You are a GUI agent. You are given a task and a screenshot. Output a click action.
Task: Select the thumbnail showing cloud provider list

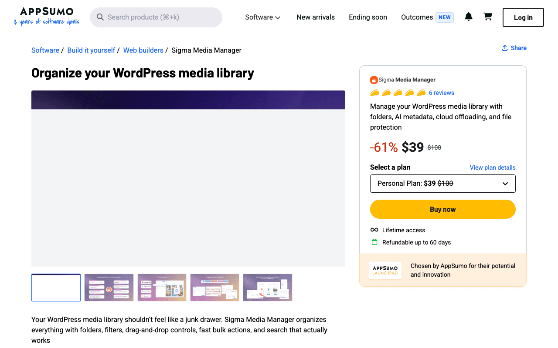162,288
